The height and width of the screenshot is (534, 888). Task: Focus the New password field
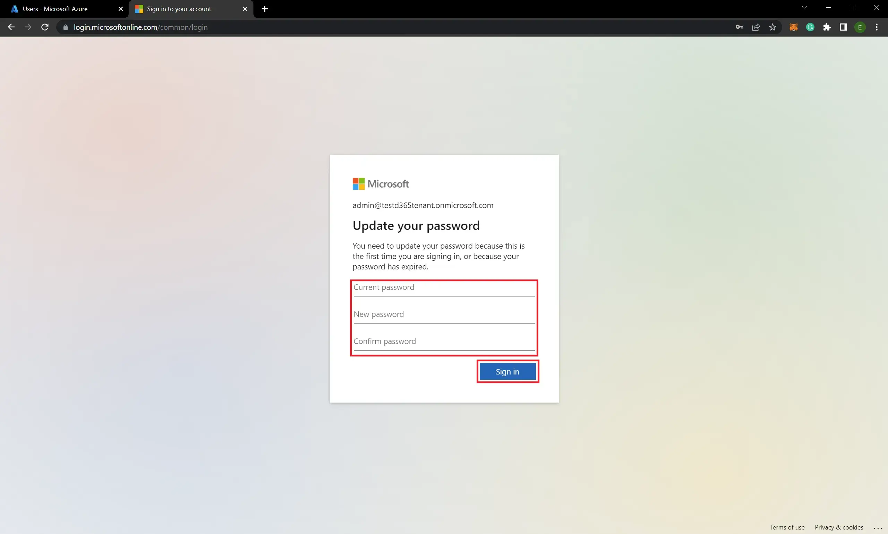tap(444, 315)
